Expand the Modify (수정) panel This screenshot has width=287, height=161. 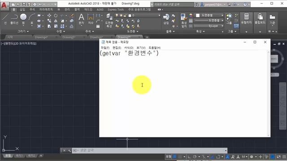coord(61,31)
